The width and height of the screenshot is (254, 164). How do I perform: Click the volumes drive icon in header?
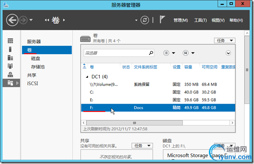[x=85, y=39]
